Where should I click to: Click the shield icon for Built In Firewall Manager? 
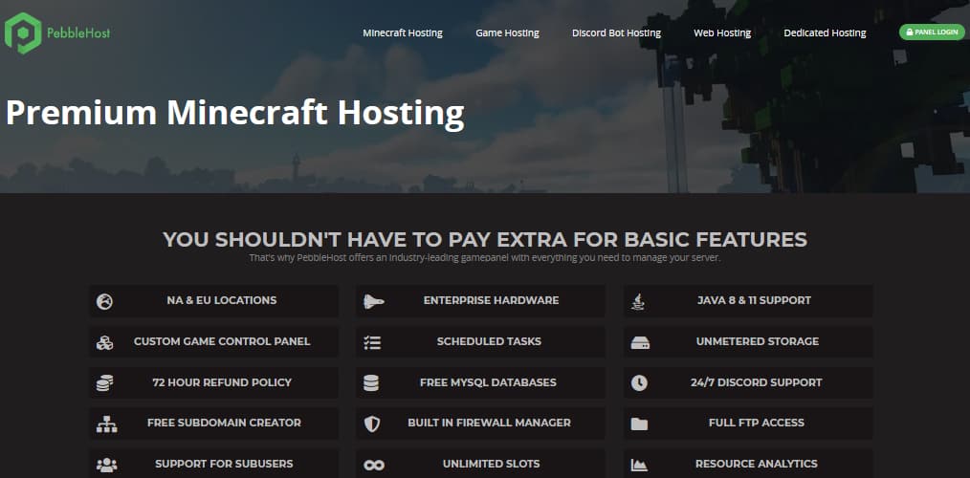(x=373, y=424)
